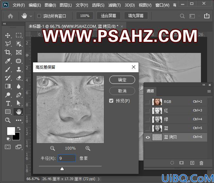The height and width of the screenshot is (183, 214).
Task: Reset default foreground and background colors
Action: [8, 139]
